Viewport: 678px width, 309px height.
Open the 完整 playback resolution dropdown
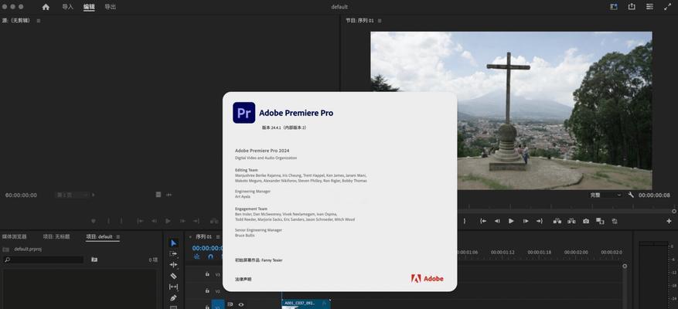606,195
